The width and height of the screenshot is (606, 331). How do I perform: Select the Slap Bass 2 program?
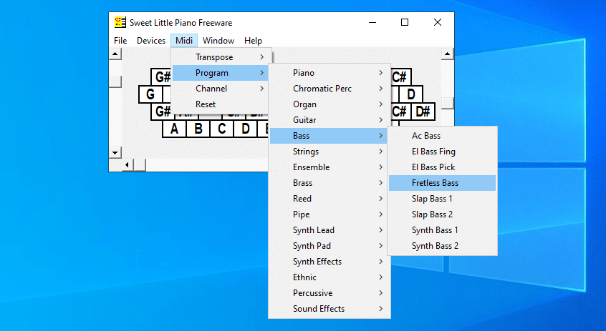(x=442, y=214)
